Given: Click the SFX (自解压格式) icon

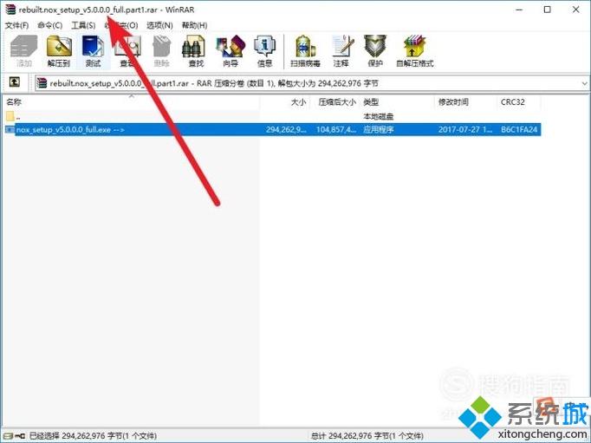Looking at the screenshot, I should coord(414,51).
